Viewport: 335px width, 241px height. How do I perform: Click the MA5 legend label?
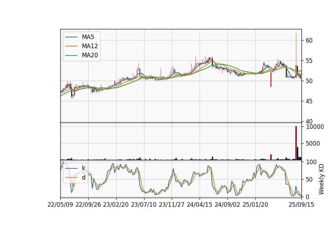[88, 37]
